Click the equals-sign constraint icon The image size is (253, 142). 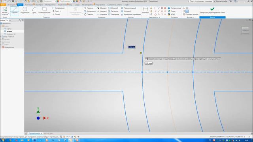pos(165,14)
